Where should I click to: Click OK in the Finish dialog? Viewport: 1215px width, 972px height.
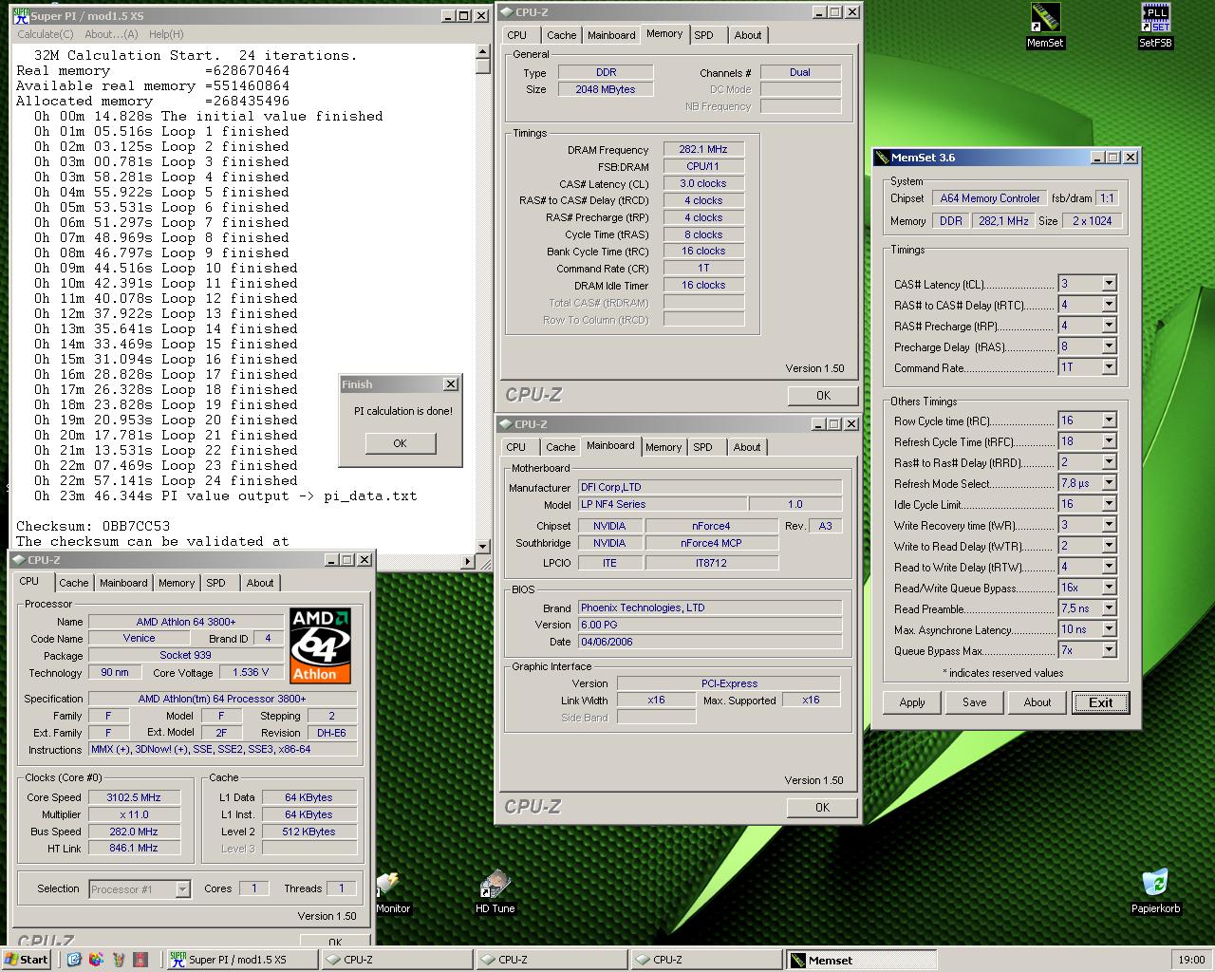400,443
